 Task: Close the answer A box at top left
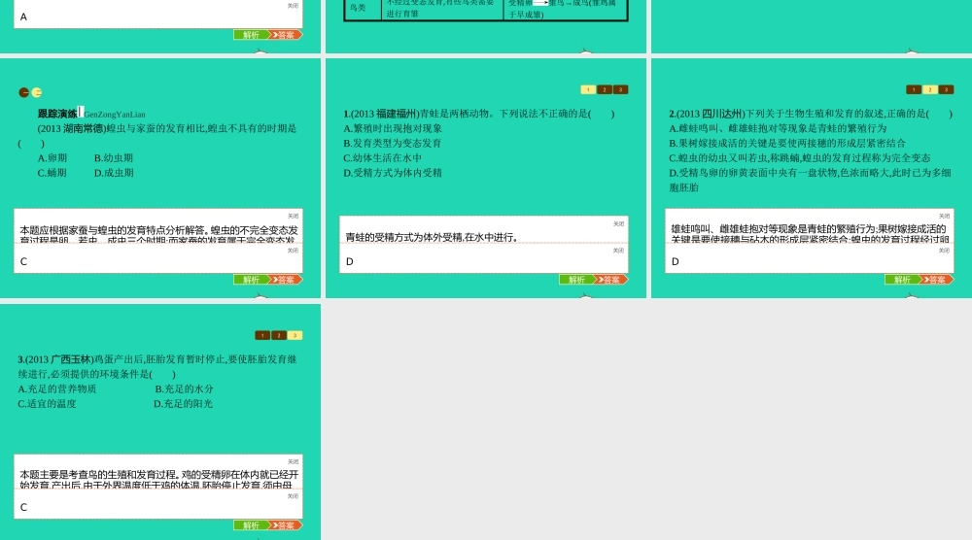pos(294,6)
